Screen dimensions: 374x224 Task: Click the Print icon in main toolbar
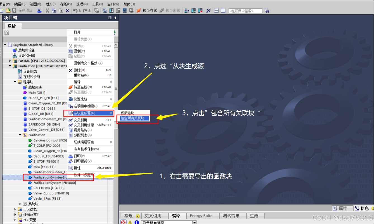click(39, 11)
